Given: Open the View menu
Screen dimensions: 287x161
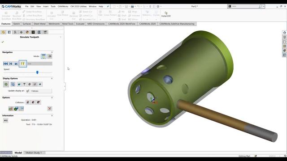Looking at the screenshot, I should coord(39,6).
